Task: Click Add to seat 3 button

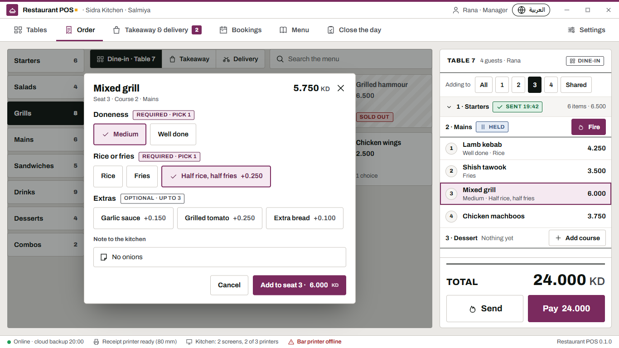Action: pos(300,285)
